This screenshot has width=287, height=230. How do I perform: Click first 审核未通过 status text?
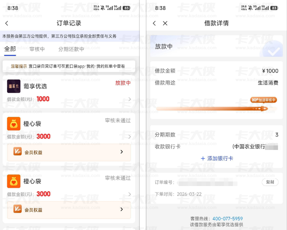pos(118,120)
